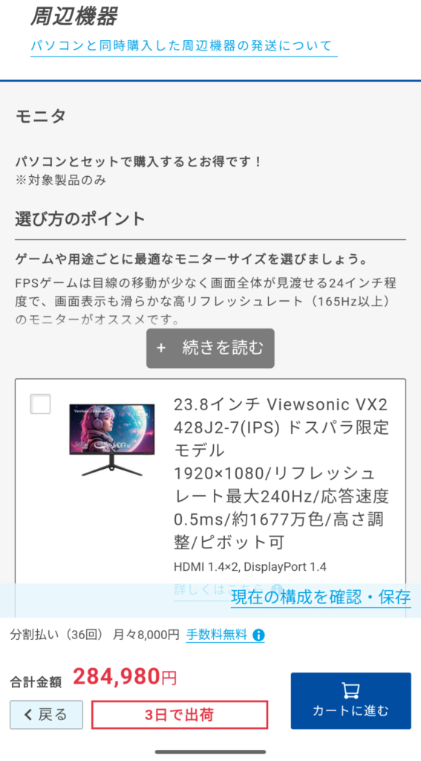The width and height of the screenshot is (421, 761).
Task: Open the 手数料無料 link
Action: tap(216, 635)
